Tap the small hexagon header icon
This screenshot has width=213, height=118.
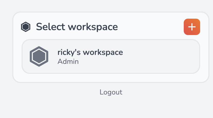point(26,27)
